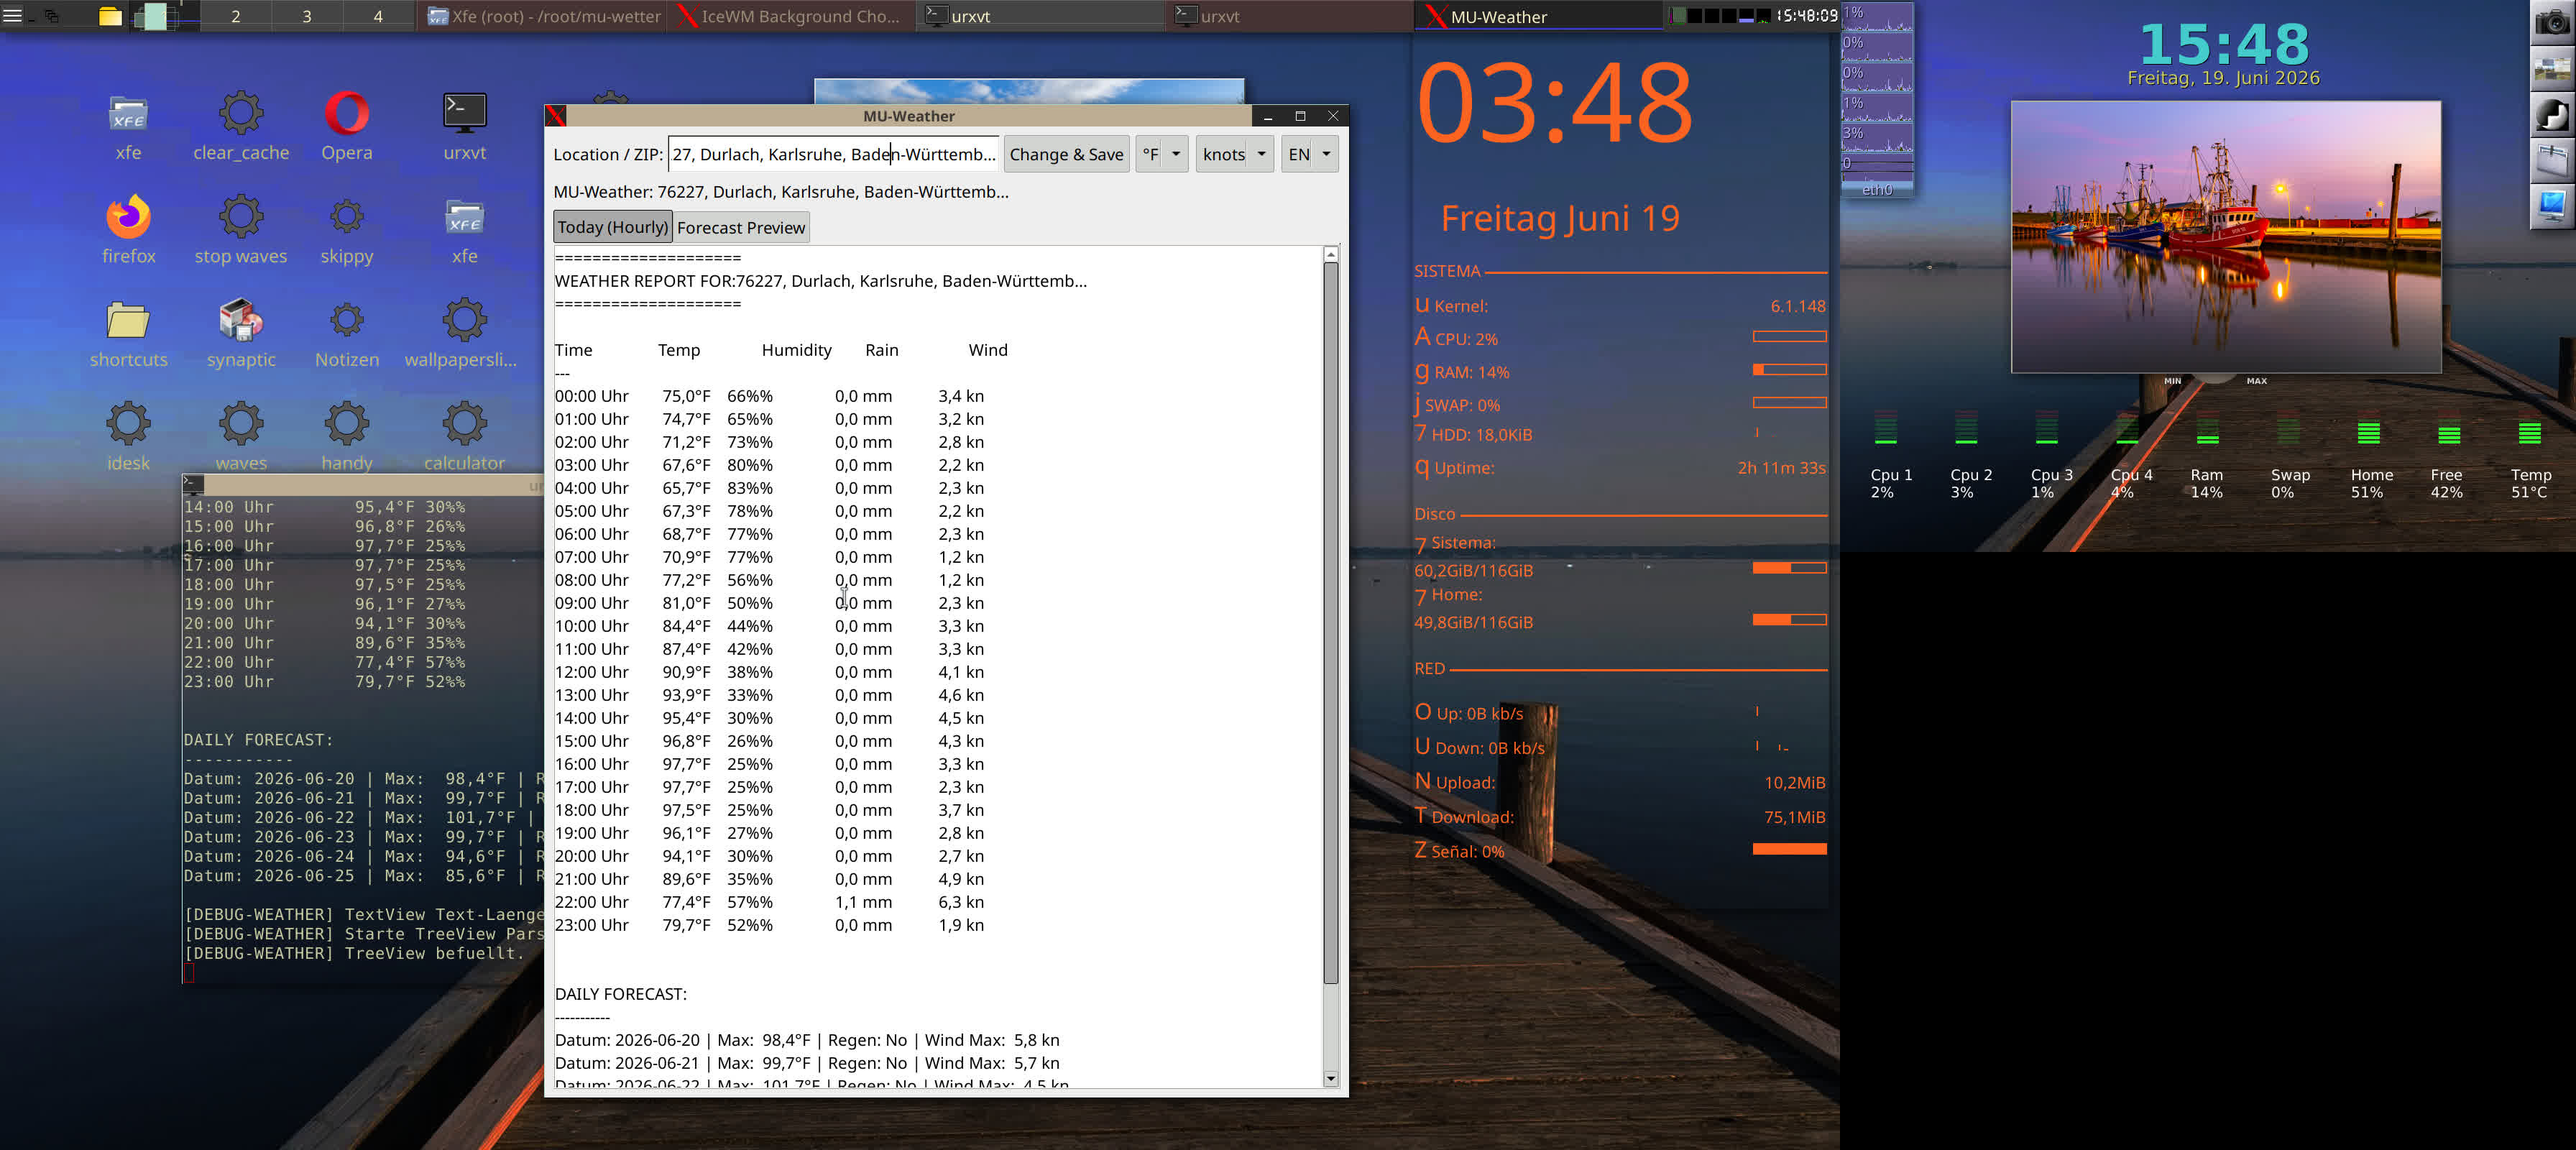
Task: Click the weather report vertical scrollbar thumb
Action: click(1330, 623)
